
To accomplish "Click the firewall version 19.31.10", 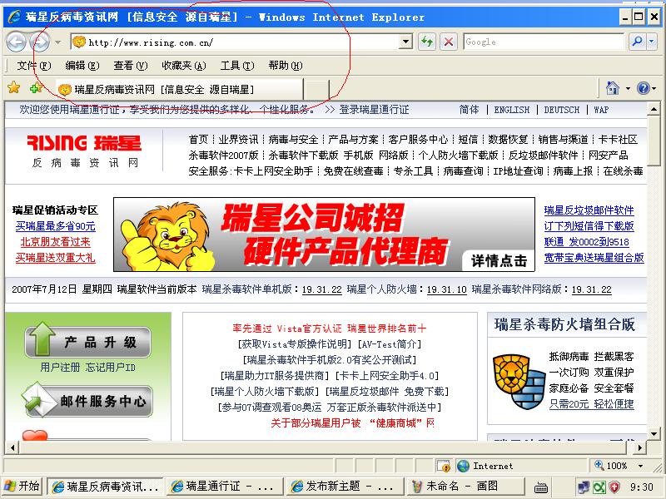I will coord(446,289).
